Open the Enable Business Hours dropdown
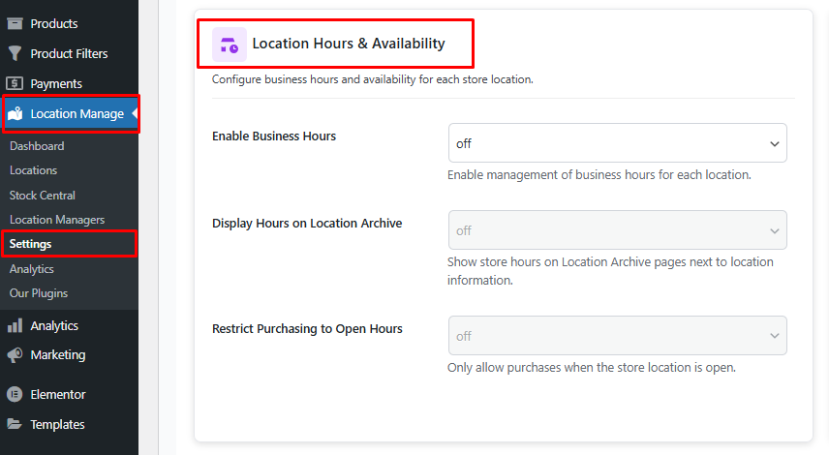Viewport: 829px width, 455px height. [617, 143]
